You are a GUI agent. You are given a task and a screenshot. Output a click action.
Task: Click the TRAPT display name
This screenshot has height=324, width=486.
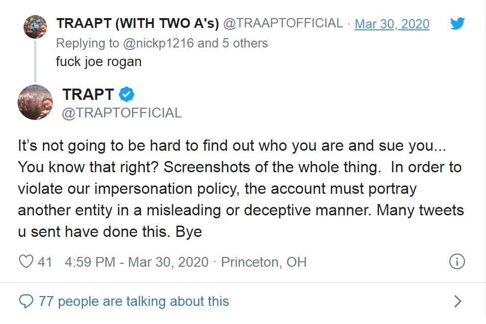pyautogui.click(x=88, y=94)
